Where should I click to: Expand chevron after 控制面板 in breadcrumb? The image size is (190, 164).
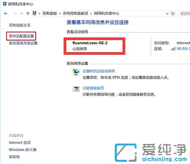tap(60, 14)
